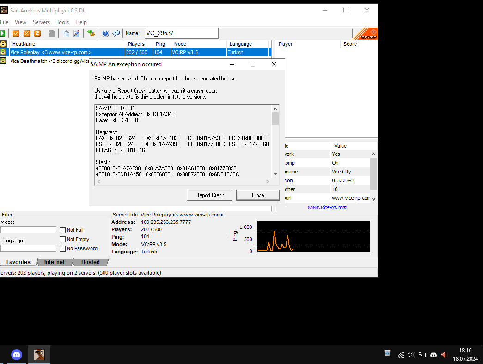This screenshot has width=483, height=364.
Task: Click the crash report scroll-down arrow
Action: click(275, 174)
